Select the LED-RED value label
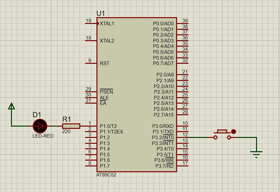The width and height of the screenshot is (280, 192). tap(43, 136)
